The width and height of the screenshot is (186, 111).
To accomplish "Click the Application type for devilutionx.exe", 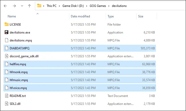I will tap(115, 32).
